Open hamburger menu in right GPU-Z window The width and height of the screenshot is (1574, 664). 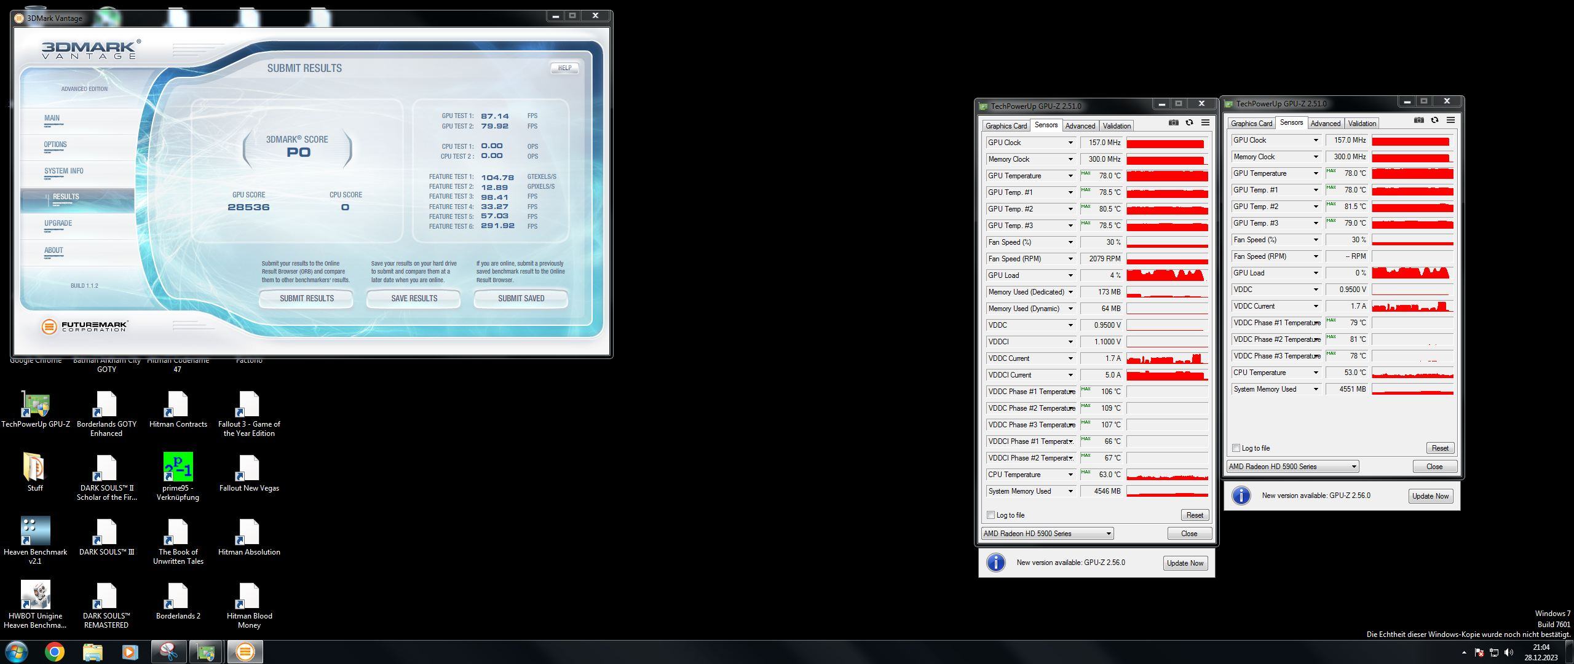click(1450, 121)
